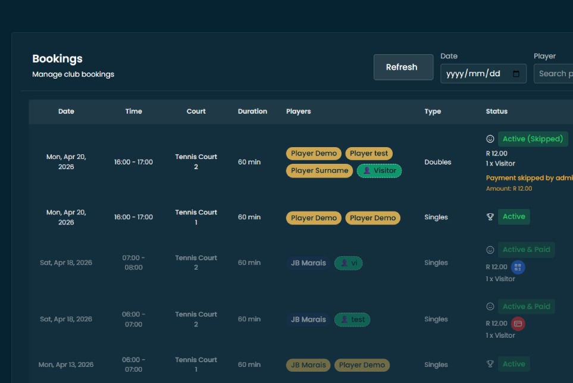Click the Court column header

point(196,111)
